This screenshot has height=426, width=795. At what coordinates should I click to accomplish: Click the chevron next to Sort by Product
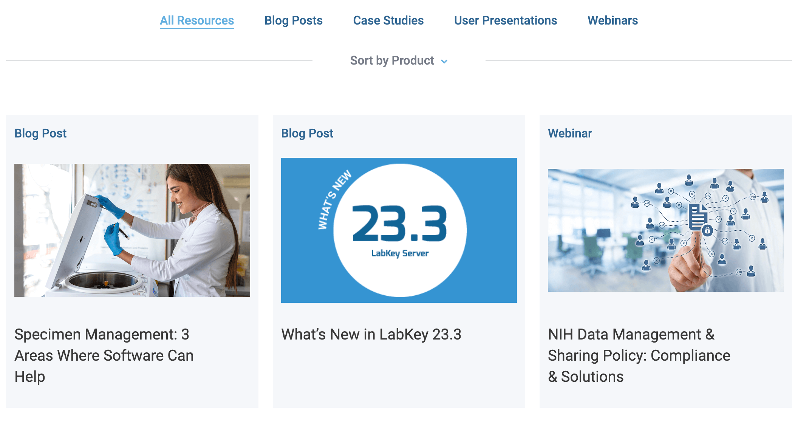[444, 61]
